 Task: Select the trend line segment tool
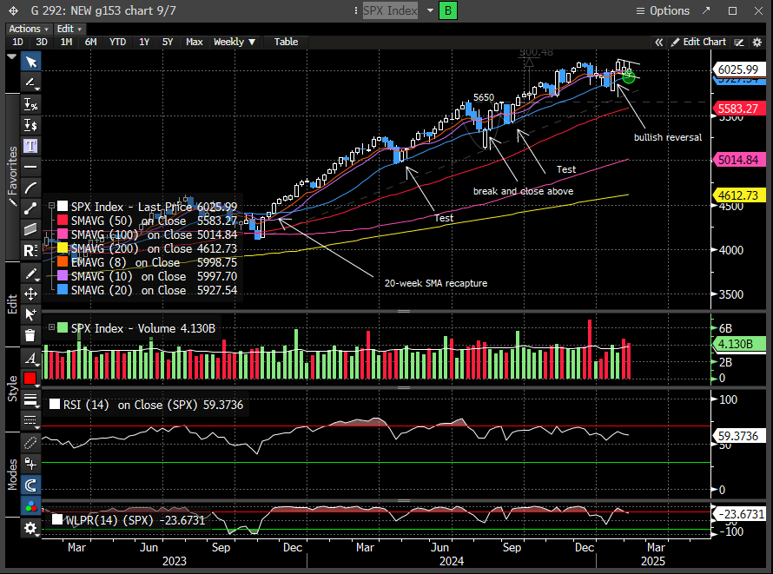(30, 208)
